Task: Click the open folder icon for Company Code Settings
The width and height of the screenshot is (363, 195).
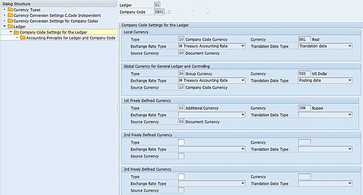Action: click(x=16, y=32)
